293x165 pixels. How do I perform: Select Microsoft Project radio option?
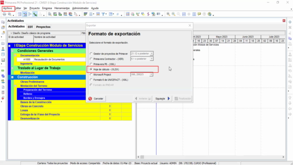click(x=91, y=74)
